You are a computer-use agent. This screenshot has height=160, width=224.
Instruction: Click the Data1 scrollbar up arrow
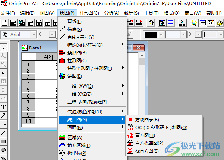[142, 55]
